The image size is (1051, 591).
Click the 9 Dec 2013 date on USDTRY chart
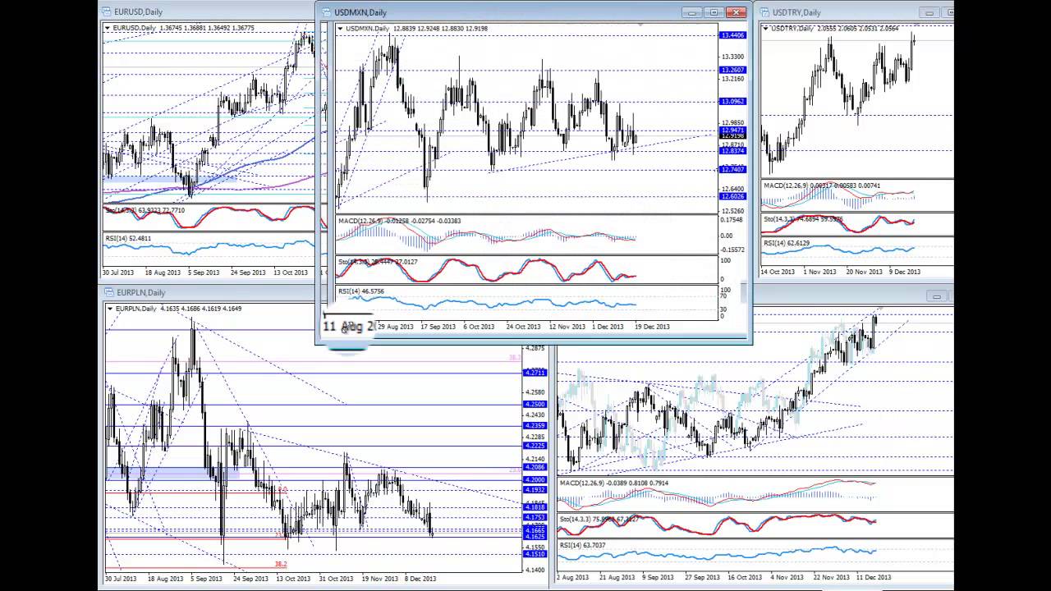903,272
